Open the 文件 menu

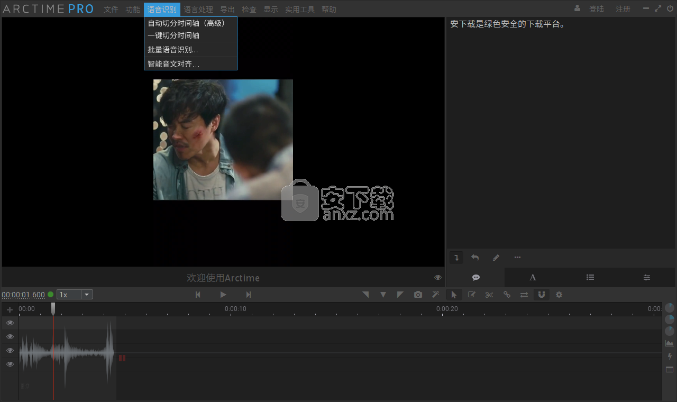coord(111,10)
